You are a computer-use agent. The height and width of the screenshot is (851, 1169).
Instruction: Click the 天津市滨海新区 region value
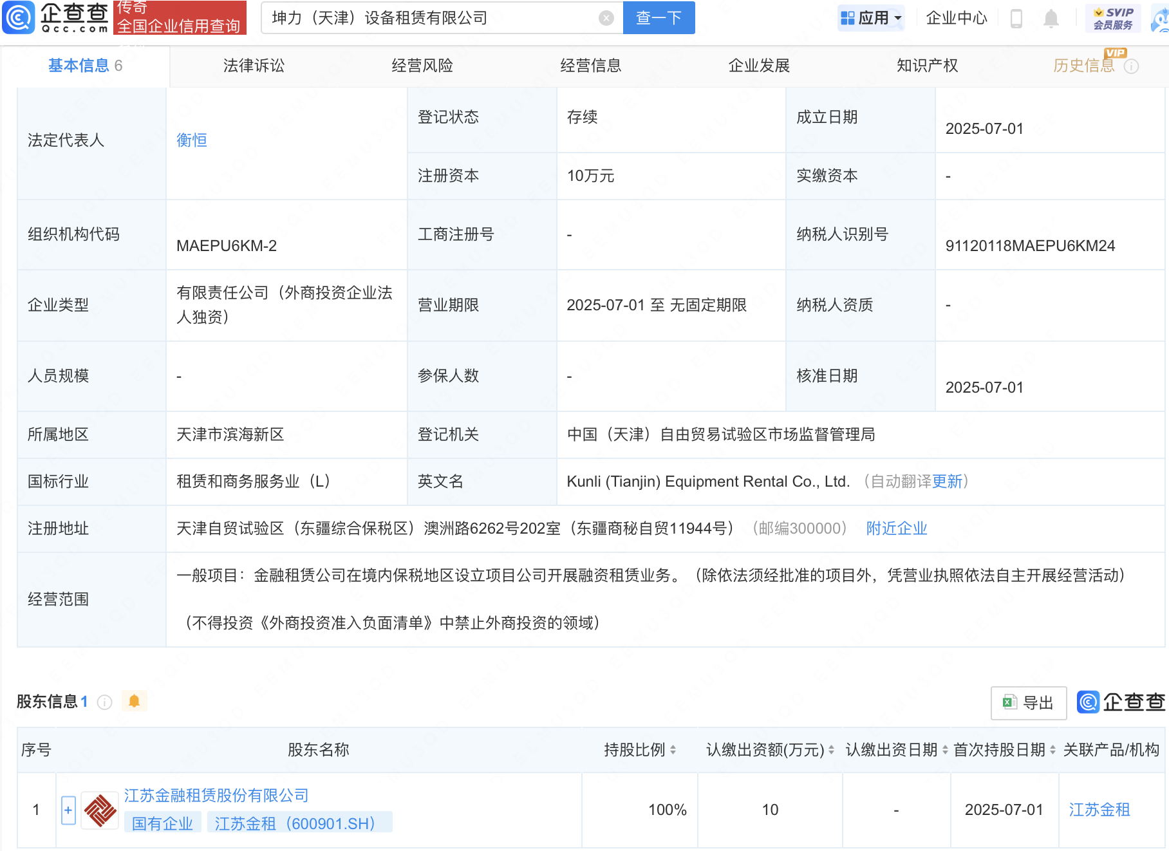[x=230, y=435]
